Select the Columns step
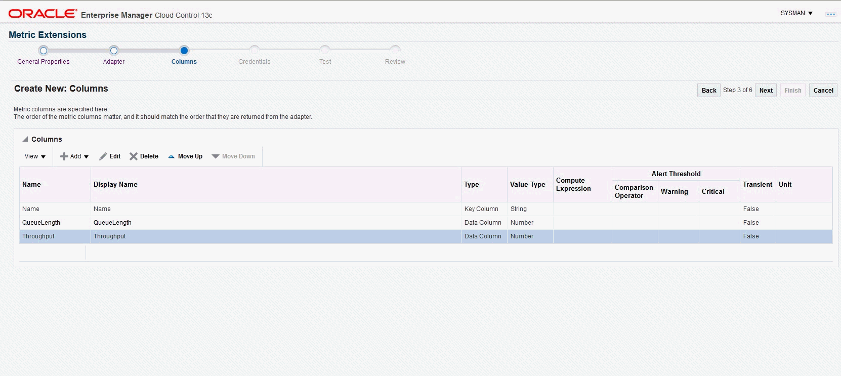This screenshot has width=841, height=376. tap(184, 62)
